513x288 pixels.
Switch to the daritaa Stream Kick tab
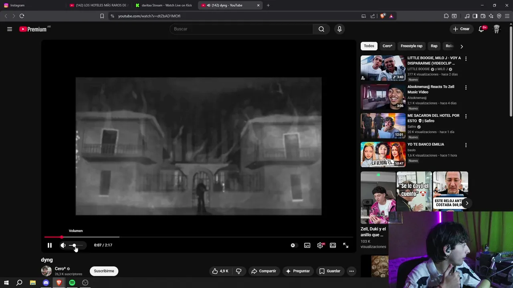[164, 5]
